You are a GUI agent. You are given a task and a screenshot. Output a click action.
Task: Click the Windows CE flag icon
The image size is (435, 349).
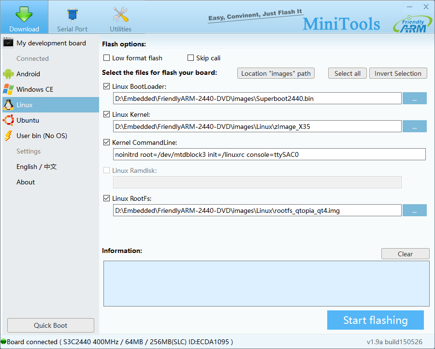pos(8,89)
